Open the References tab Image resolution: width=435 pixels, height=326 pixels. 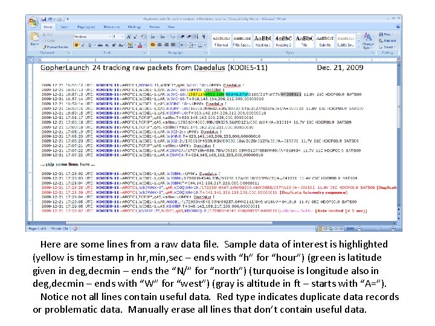click(x=112, y=27)
